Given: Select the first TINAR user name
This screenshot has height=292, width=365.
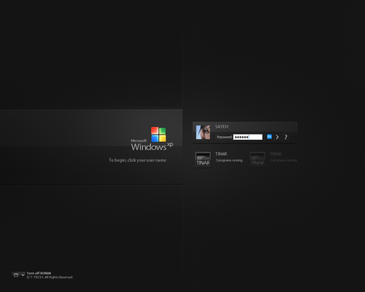Looking at the screenshot, I should [221, 154].
